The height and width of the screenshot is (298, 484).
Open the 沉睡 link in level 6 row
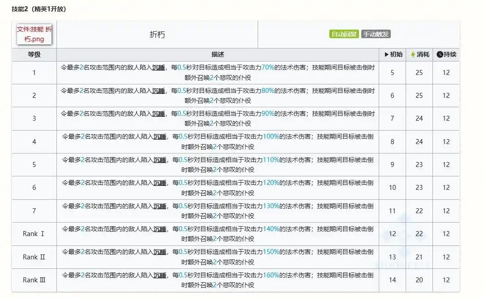[160, 183]
